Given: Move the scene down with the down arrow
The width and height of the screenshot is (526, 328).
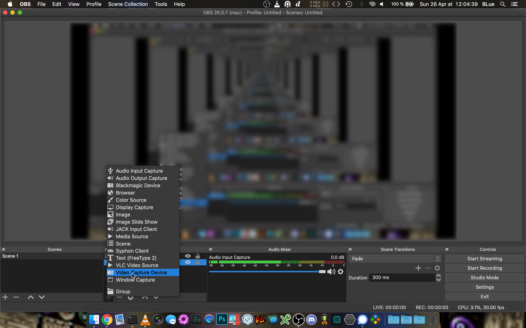Looking at the screenshot, I should point(42,297).
